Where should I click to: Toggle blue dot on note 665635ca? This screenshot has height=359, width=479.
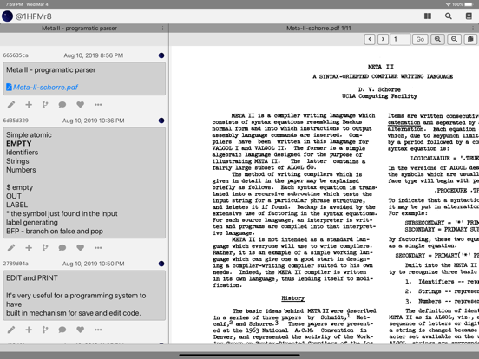tap(161, 55)
